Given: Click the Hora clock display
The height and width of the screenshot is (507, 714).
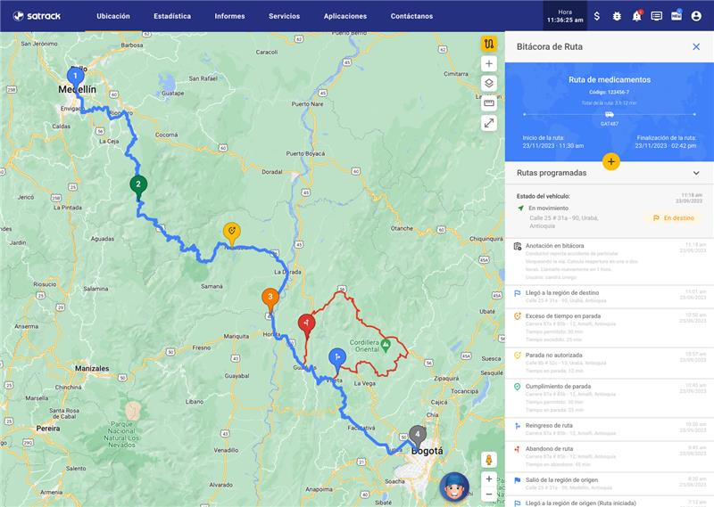Looking at the screenshot, I should point(565,16).
